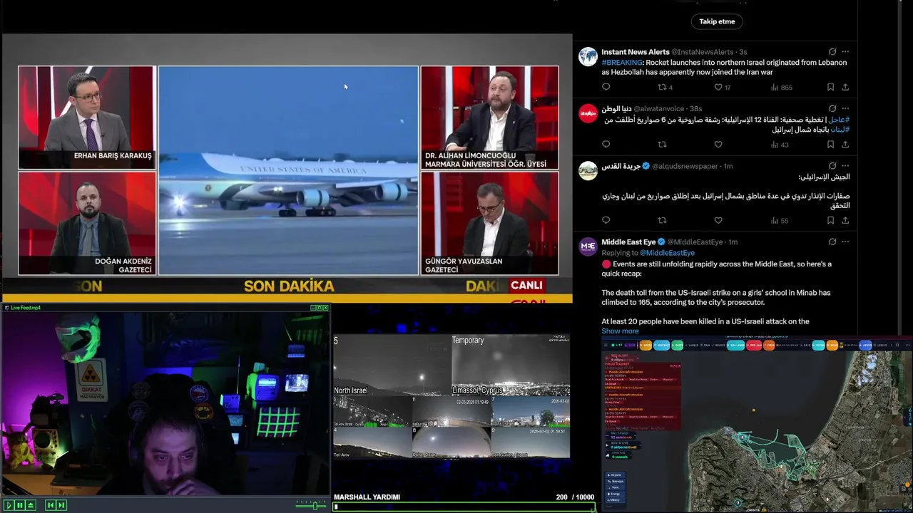Toggle the BASES layer on the map
The image size is (913, 513).
(646, 346)
